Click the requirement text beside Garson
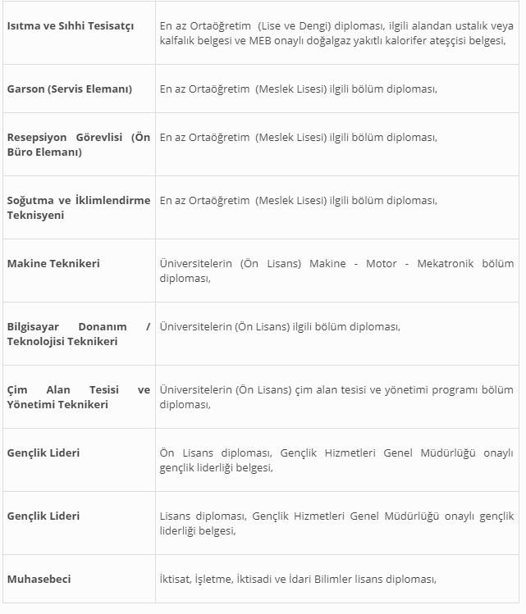526x614 pixels. click(299, 89)
